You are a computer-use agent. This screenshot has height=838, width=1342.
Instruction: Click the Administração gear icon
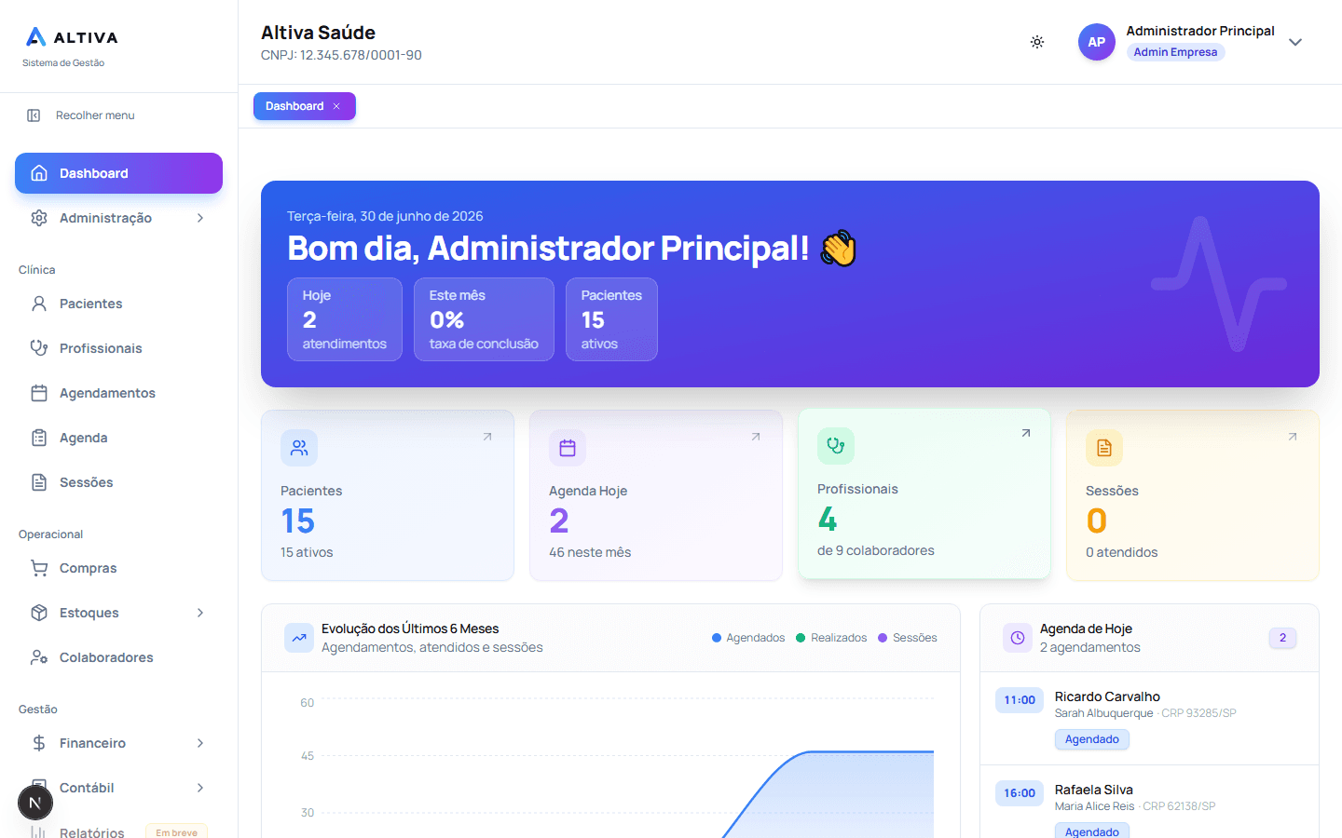click(x=39, y=218)
